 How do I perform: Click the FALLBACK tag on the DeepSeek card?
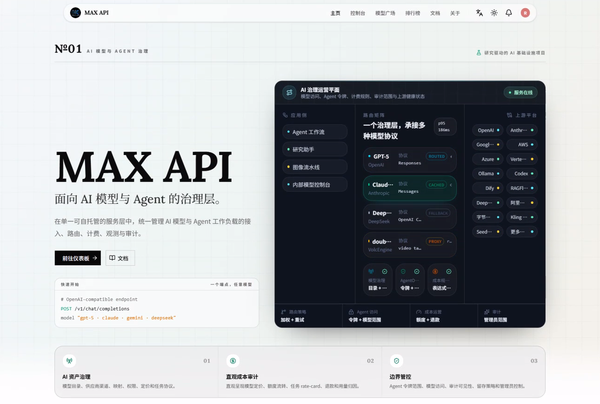[438, 213]
